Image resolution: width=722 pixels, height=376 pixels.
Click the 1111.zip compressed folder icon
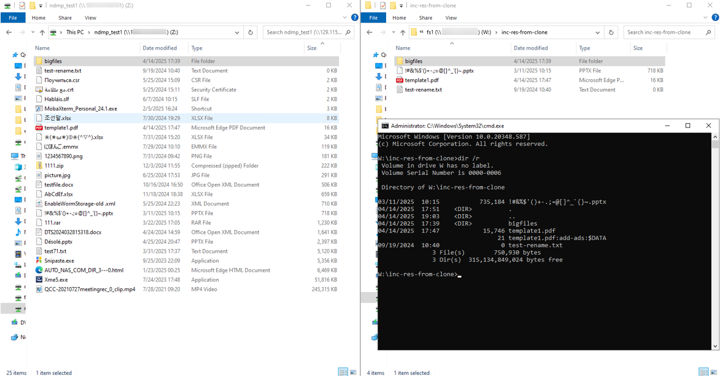tap(39, 166)
